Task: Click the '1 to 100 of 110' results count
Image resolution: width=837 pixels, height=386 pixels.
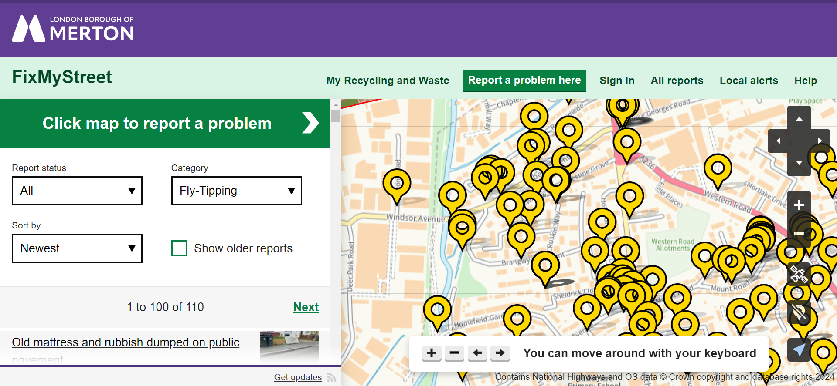Action: pyautogui.click(x=165, y=307)
